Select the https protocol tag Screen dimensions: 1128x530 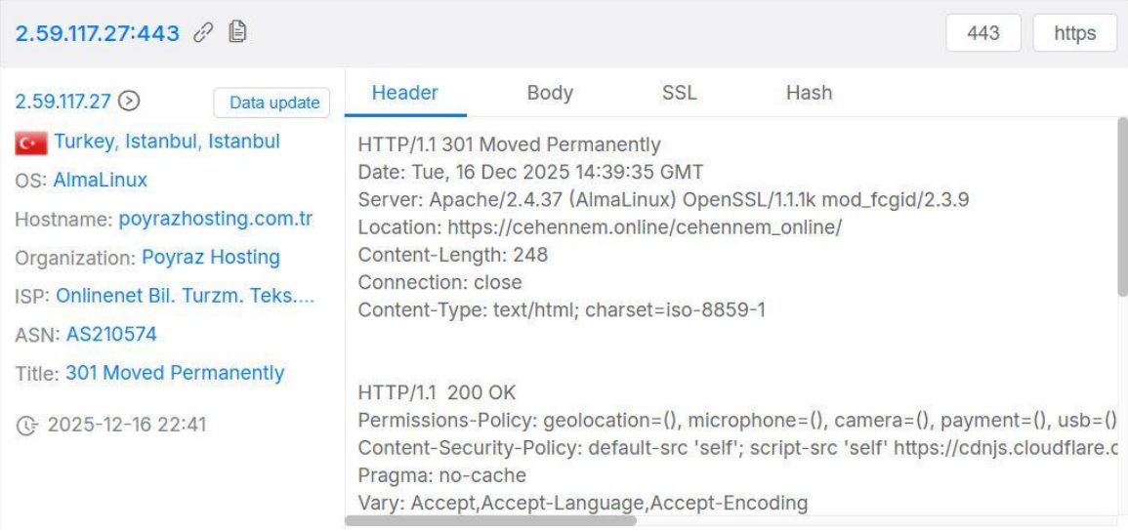tap(1074, 33)
